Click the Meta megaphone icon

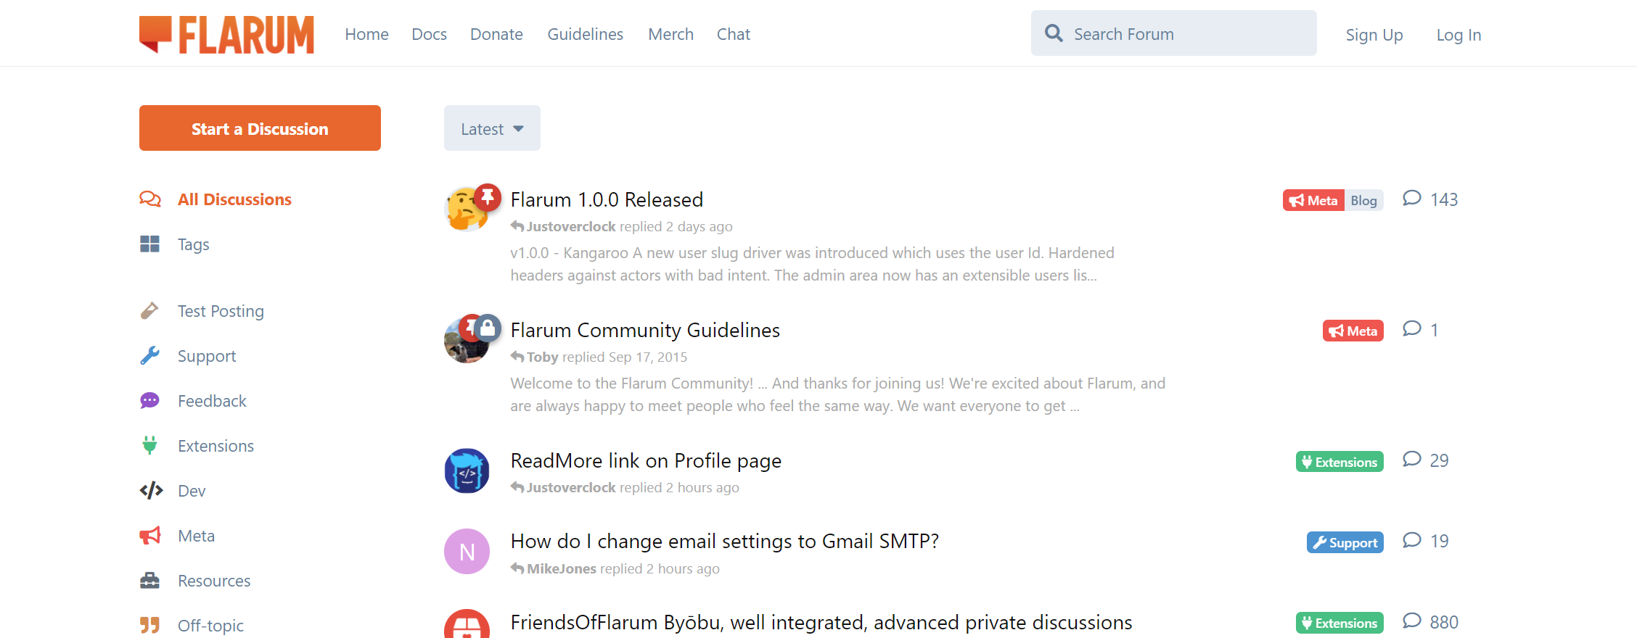point(150,535)
